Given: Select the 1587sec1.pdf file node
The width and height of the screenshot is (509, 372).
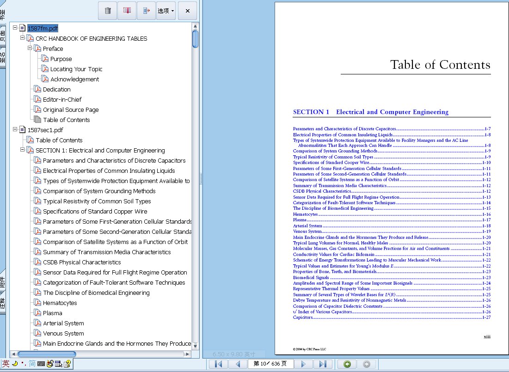Looking at the screenshot, I should [45, 130].
